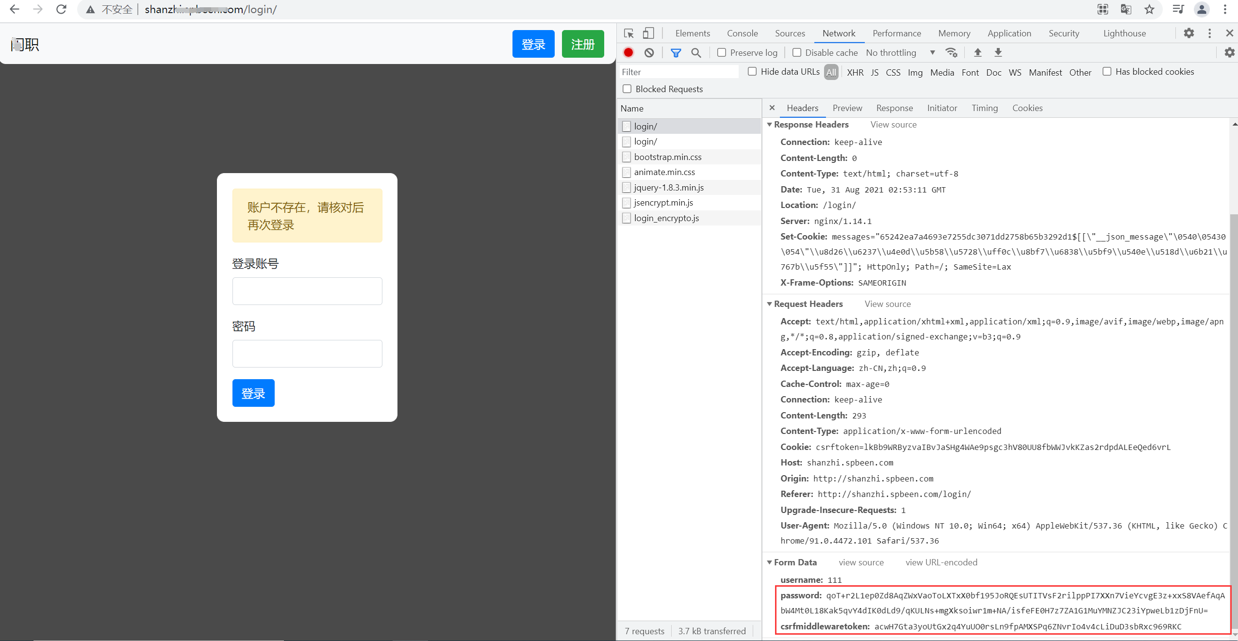Toggle the device toolbar icon
This screenshot has width=1238, height=641.
click(x=648, y=33)
